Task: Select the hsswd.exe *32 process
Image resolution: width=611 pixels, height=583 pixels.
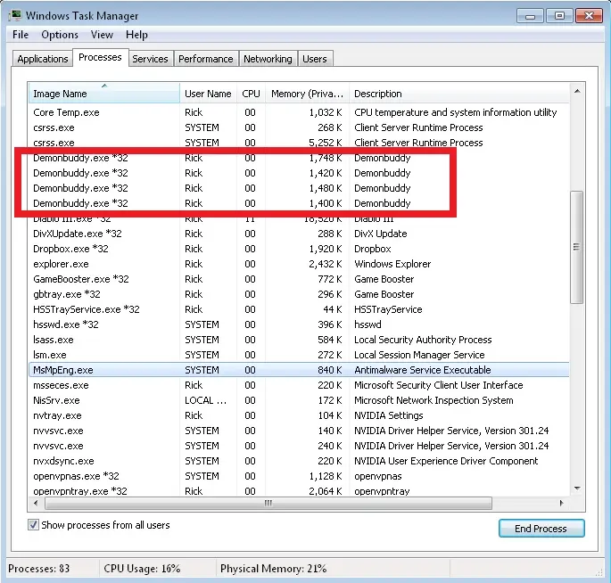Action: [x=299, y=324]
